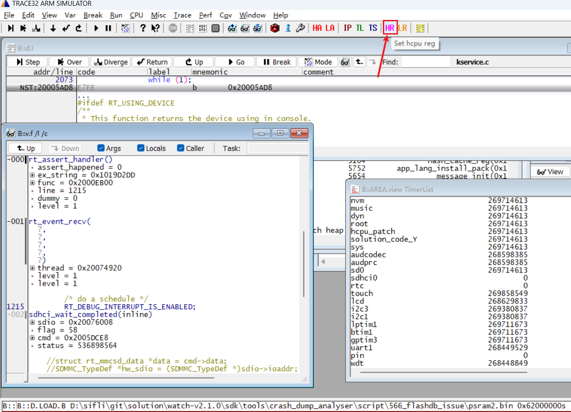Click the Go play icon in main toolbar

[x=96, y=28]
